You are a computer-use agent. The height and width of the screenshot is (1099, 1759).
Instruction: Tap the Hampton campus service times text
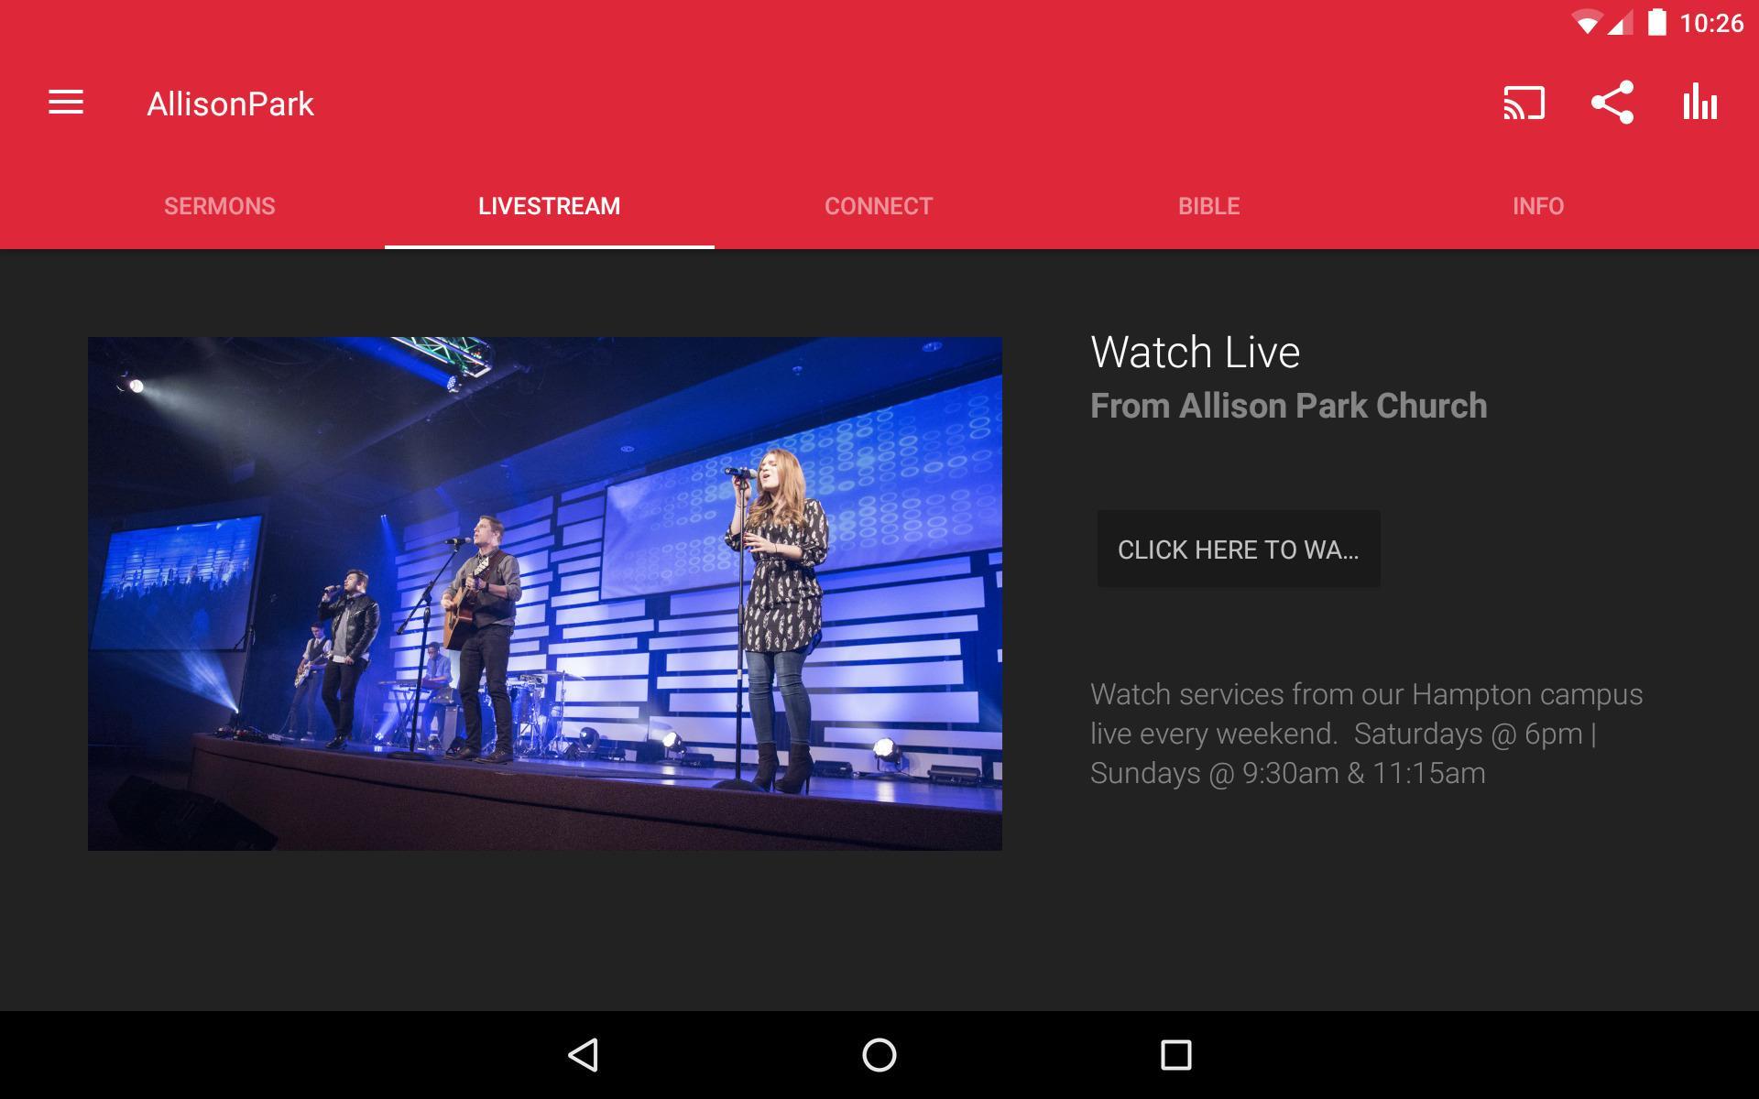point(1366,734)
